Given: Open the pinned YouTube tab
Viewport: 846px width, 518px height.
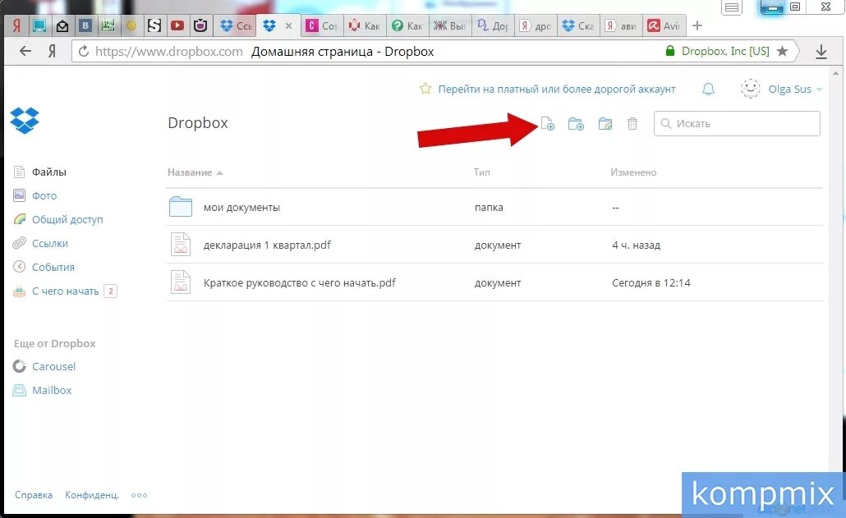Looking at the screenshot, I should click(177, 25).
